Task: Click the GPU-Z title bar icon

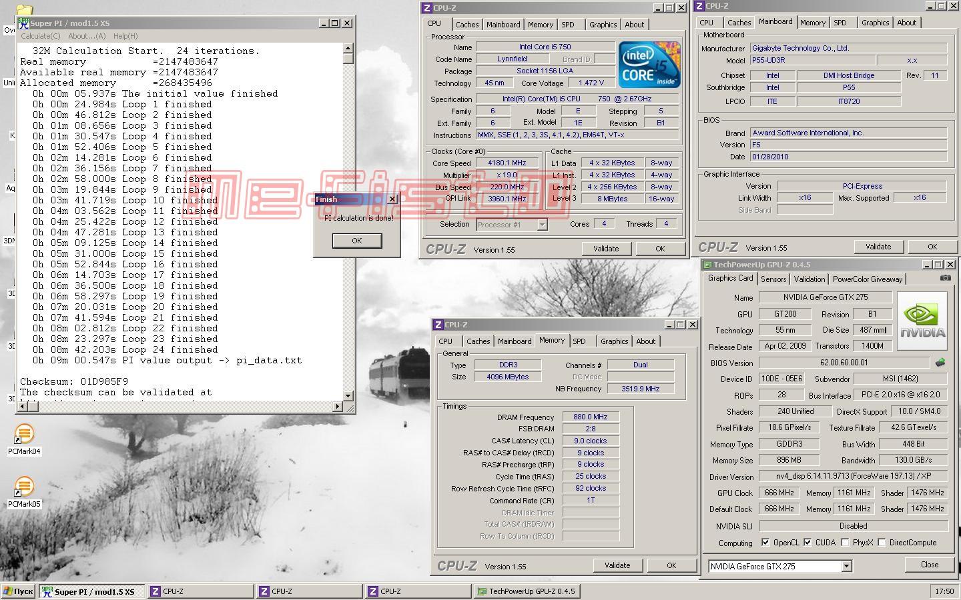Action: [x=707, y=265]
